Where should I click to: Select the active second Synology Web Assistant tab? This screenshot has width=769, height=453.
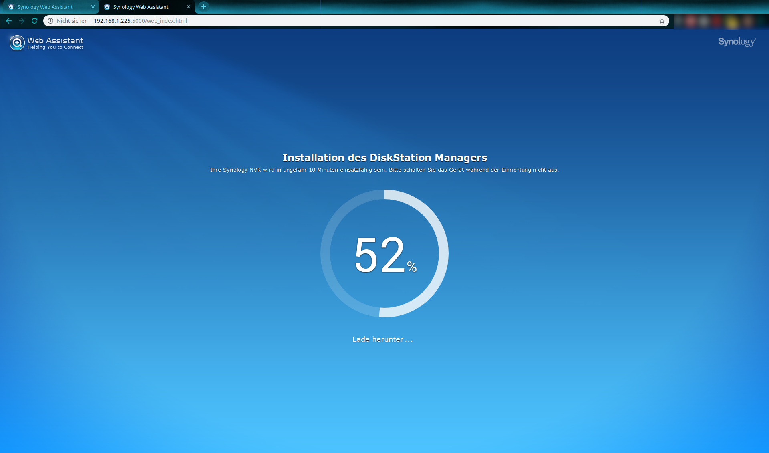click(x=141, y=7)
